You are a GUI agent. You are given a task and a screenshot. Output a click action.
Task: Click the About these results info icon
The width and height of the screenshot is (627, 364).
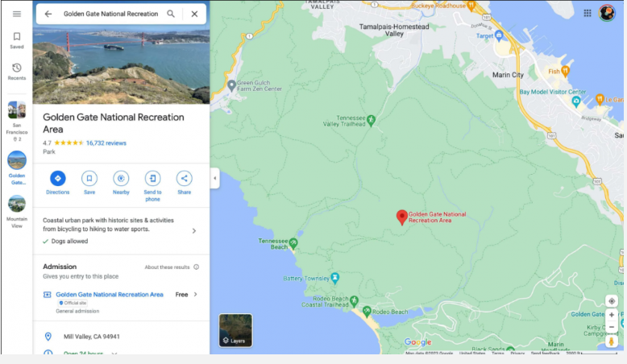(x=197, y=267)
